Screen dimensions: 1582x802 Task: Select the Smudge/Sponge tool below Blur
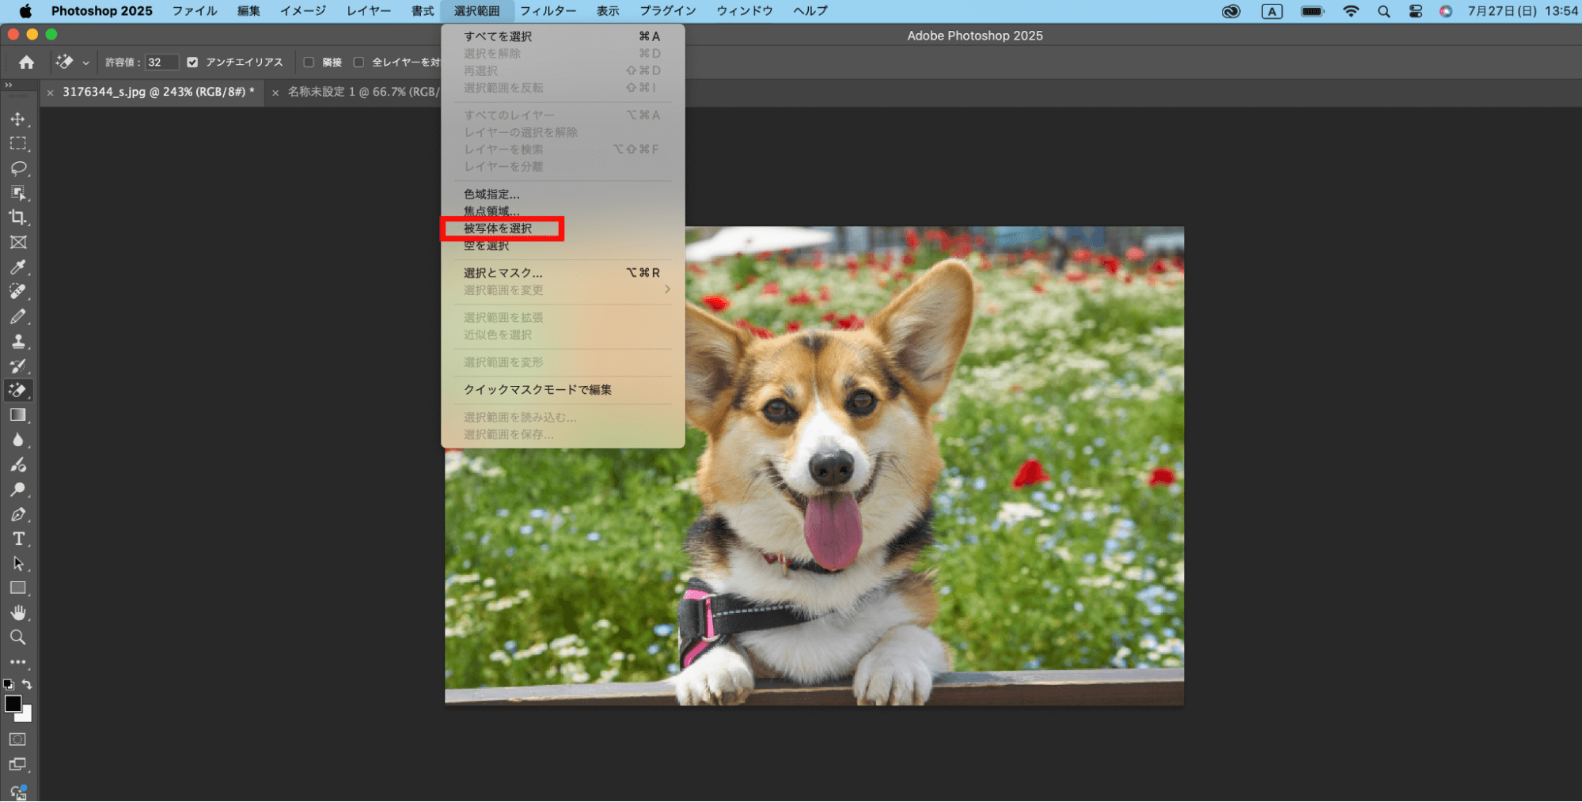[x=17, y=464]
